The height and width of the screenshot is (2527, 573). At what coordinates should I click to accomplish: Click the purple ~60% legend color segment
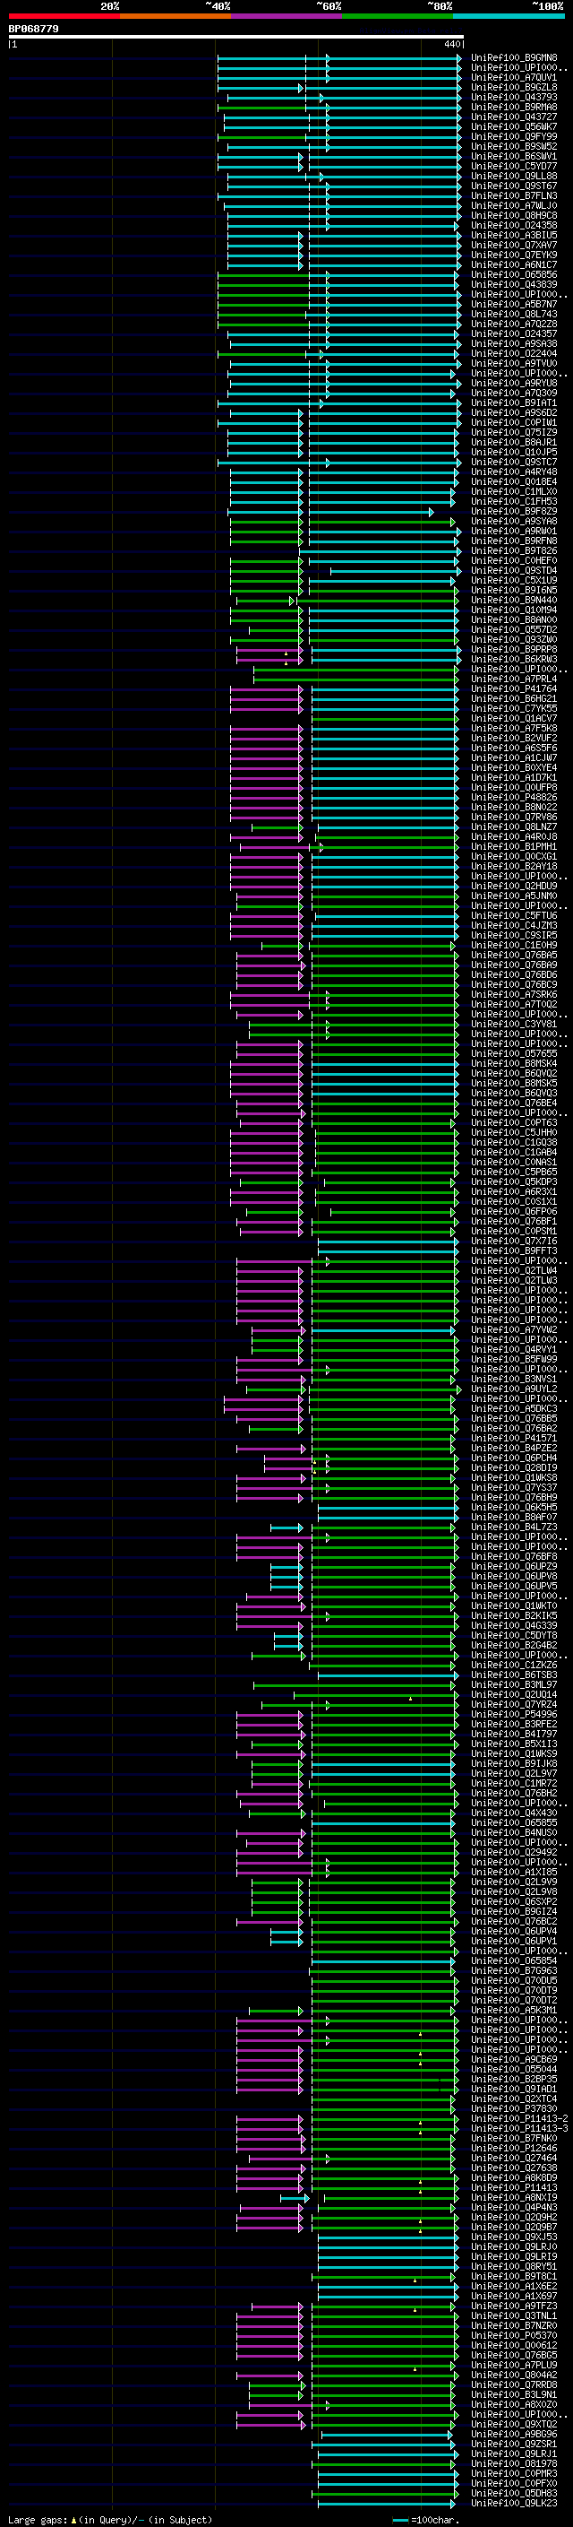click(x=287, y=16)
